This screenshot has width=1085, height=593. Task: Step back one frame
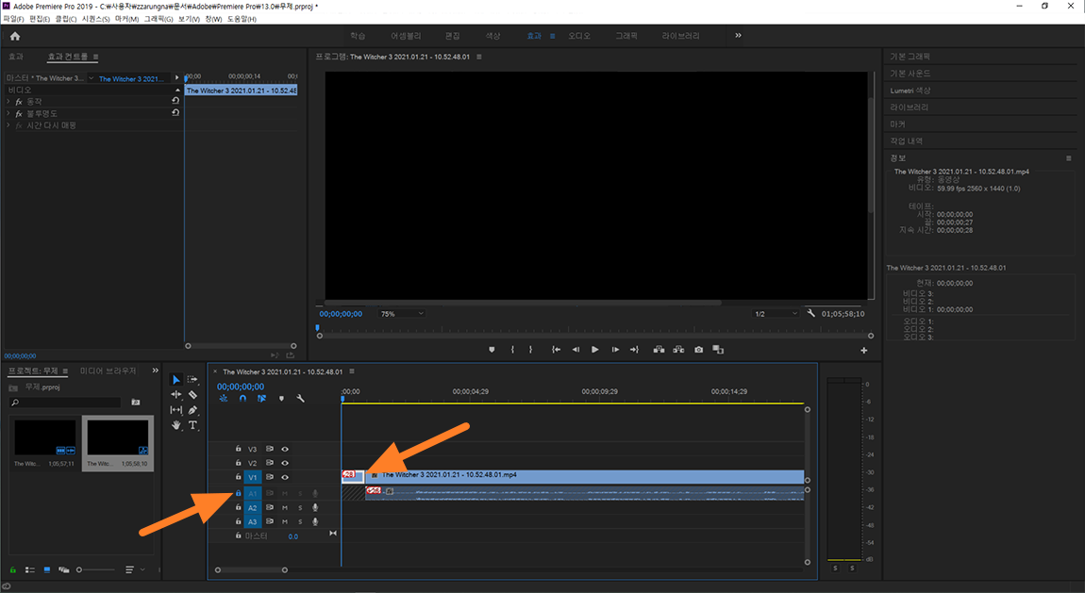[x=576, y=350]
